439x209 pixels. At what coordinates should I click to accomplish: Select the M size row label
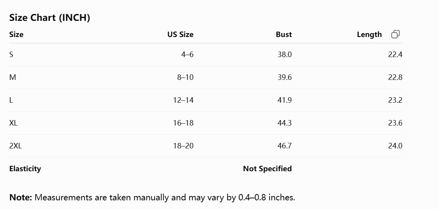pyautogui.click(x=13, y=77)
